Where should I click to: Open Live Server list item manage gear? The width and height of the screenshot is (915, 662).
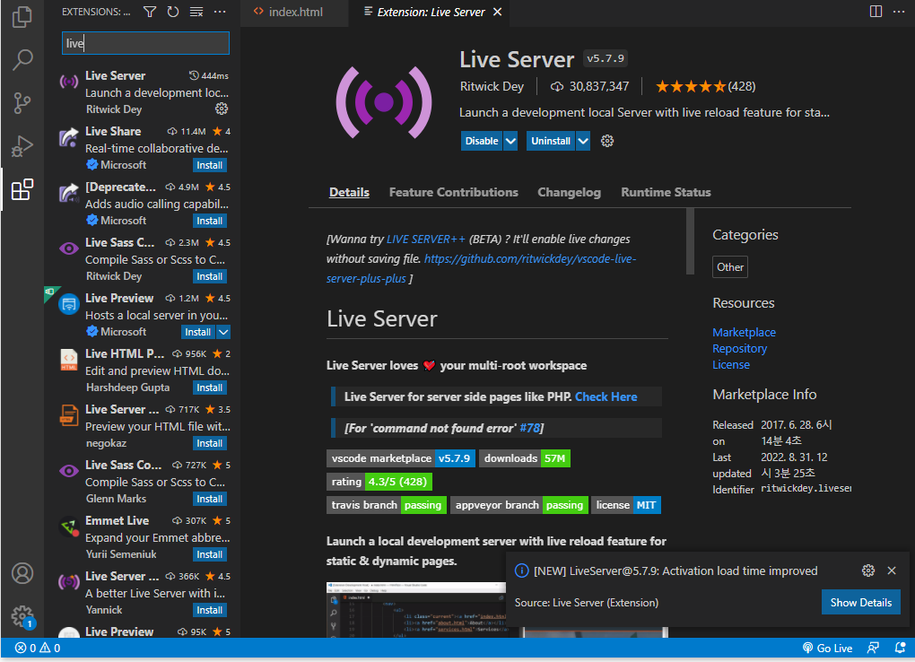coord(222,109)
